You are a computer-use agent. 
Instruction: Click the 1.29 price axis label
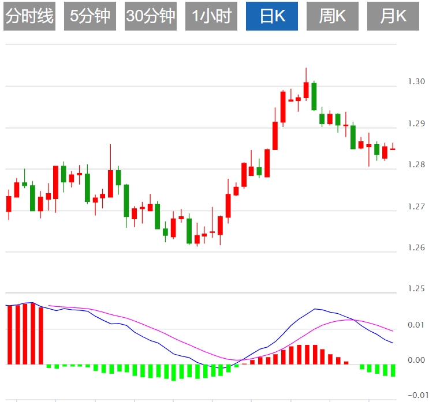416,123
